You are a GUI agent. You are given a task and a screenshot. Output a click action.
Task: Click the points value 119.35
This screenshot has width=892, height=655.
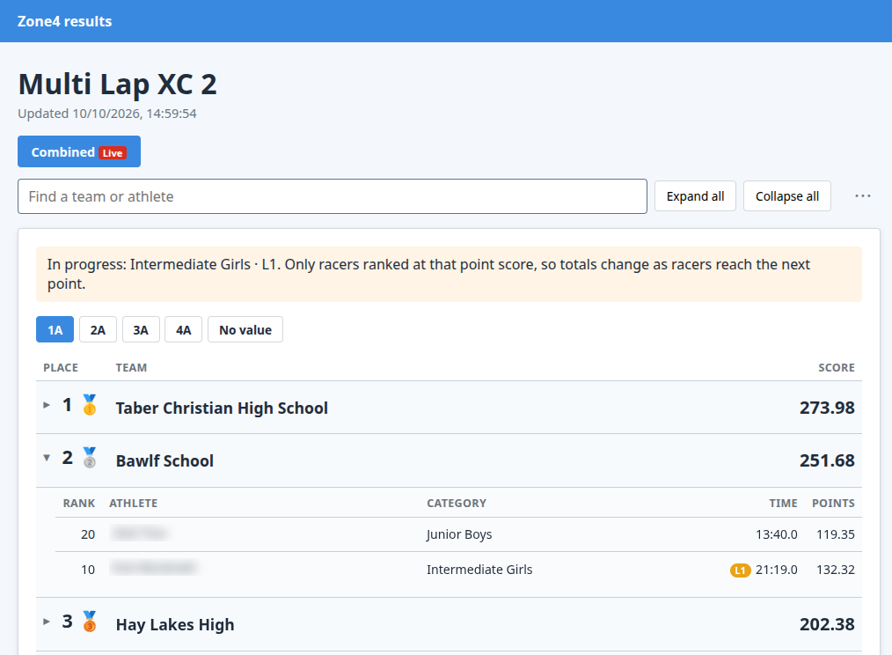(836, 534)
